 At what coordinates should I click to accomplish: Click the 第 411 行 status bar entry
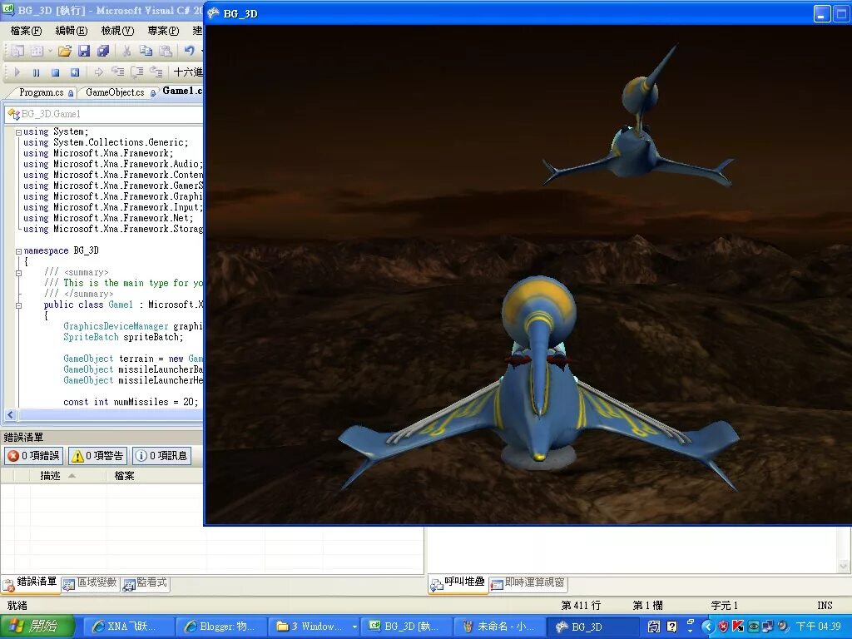point(581,606)
